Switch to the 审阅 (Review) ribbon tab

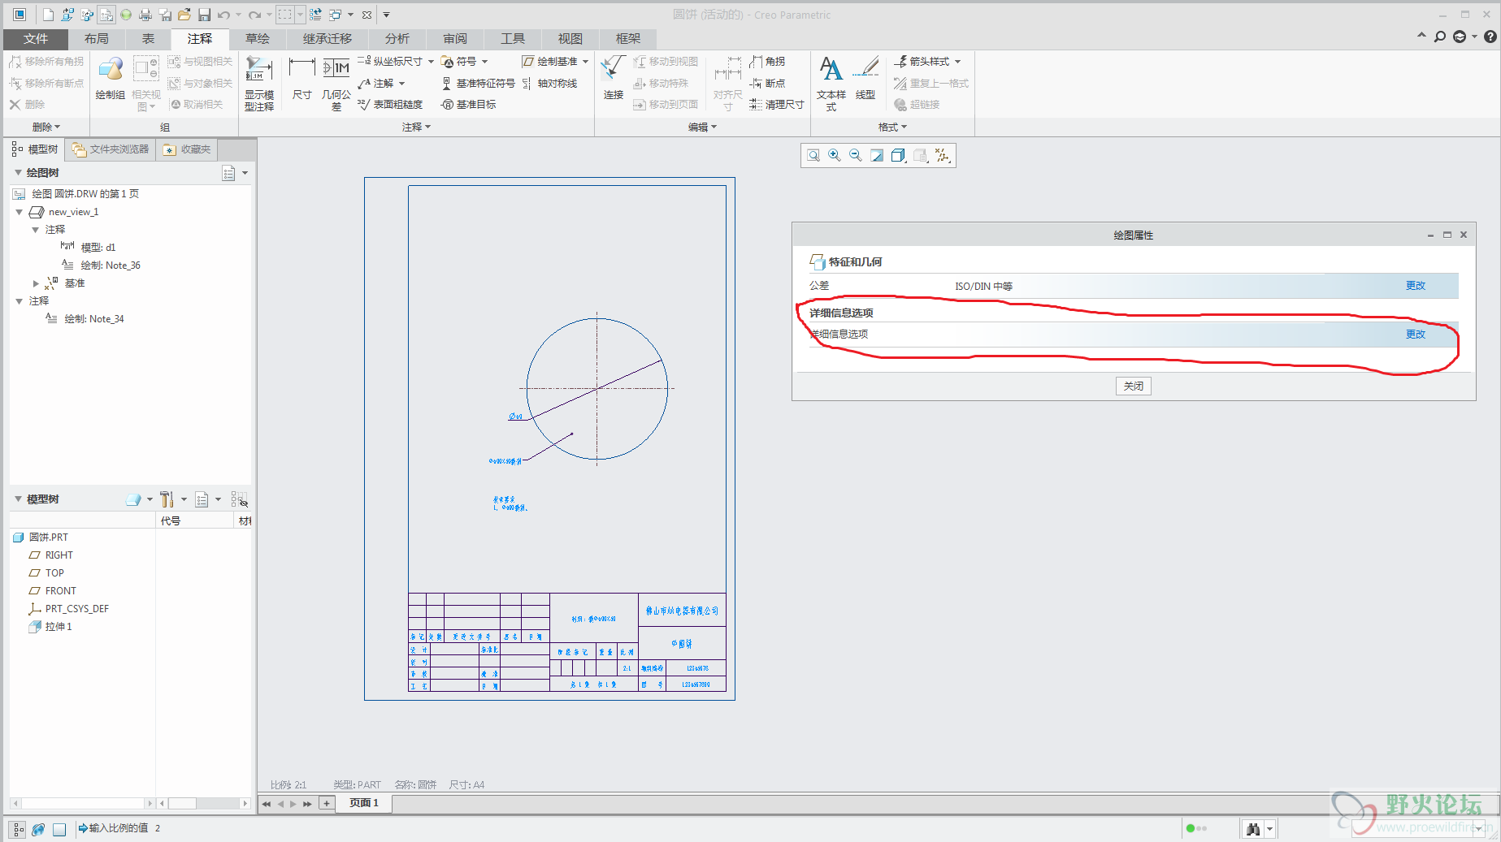pos(455,39)
